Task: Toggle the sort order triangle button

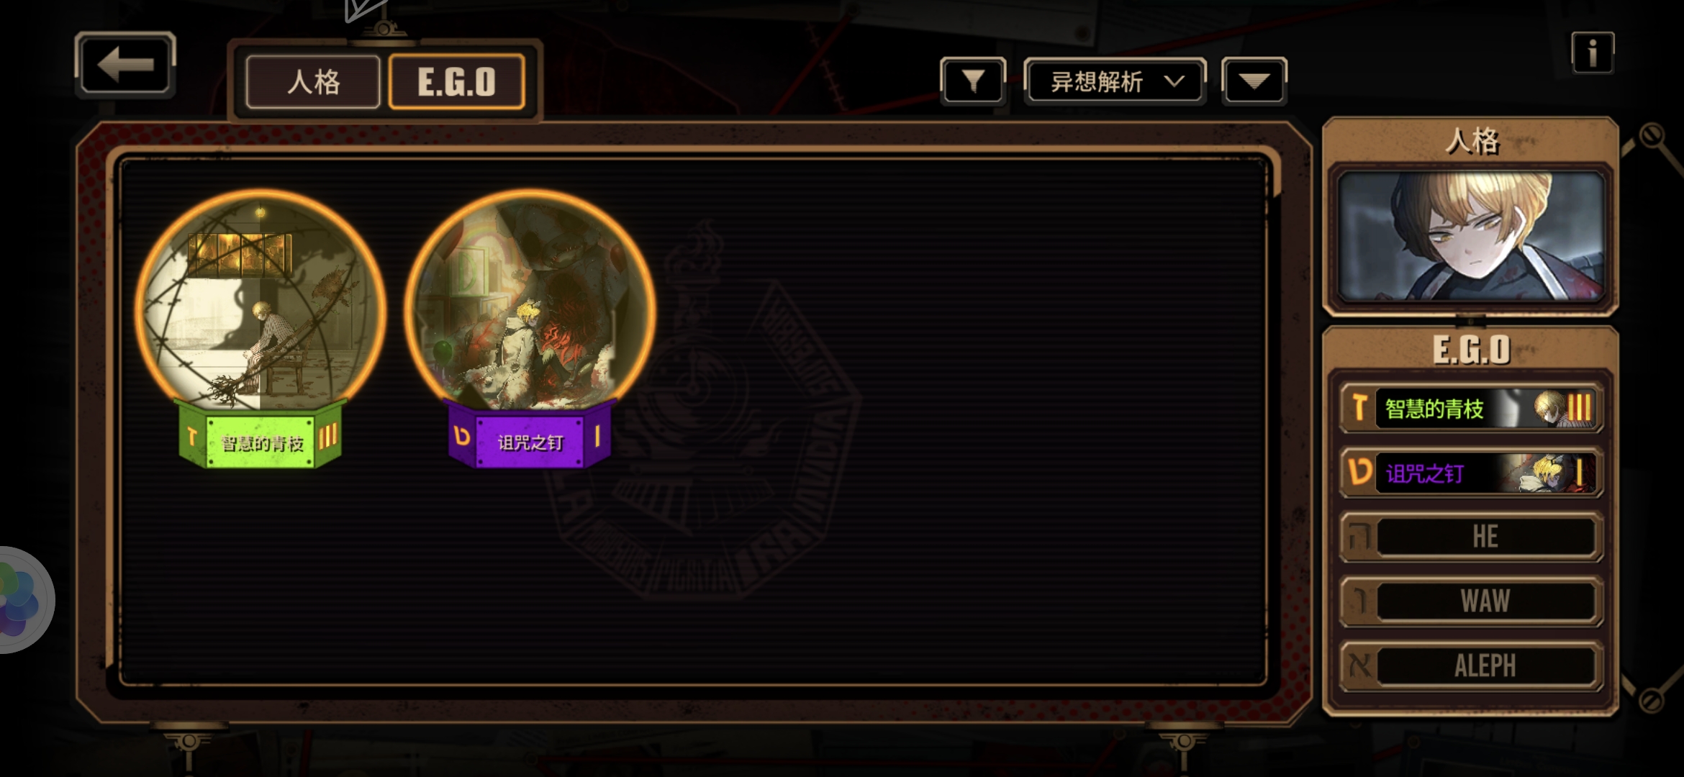Action: point(1254,81)
